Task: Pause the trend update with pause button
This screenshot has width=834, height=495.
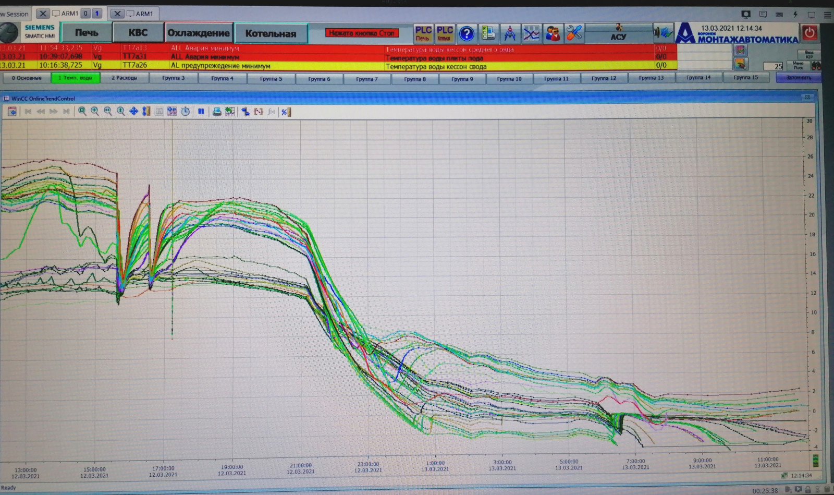Action: click(x=201, y=112)
